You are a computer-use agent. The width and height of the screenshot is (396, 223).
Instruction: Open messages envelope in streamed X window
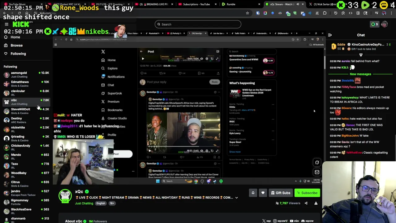click(317, 172)
